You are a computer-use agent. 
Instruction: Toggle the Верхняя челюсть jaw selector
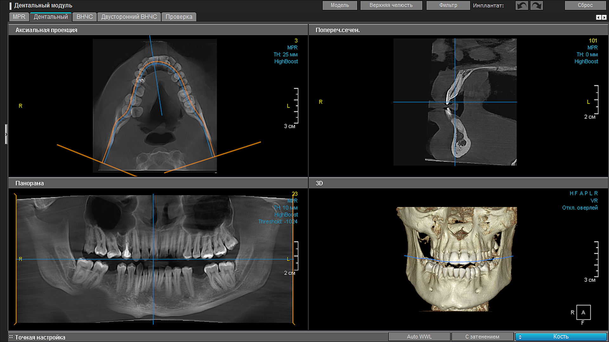click(x=391, y=5)
